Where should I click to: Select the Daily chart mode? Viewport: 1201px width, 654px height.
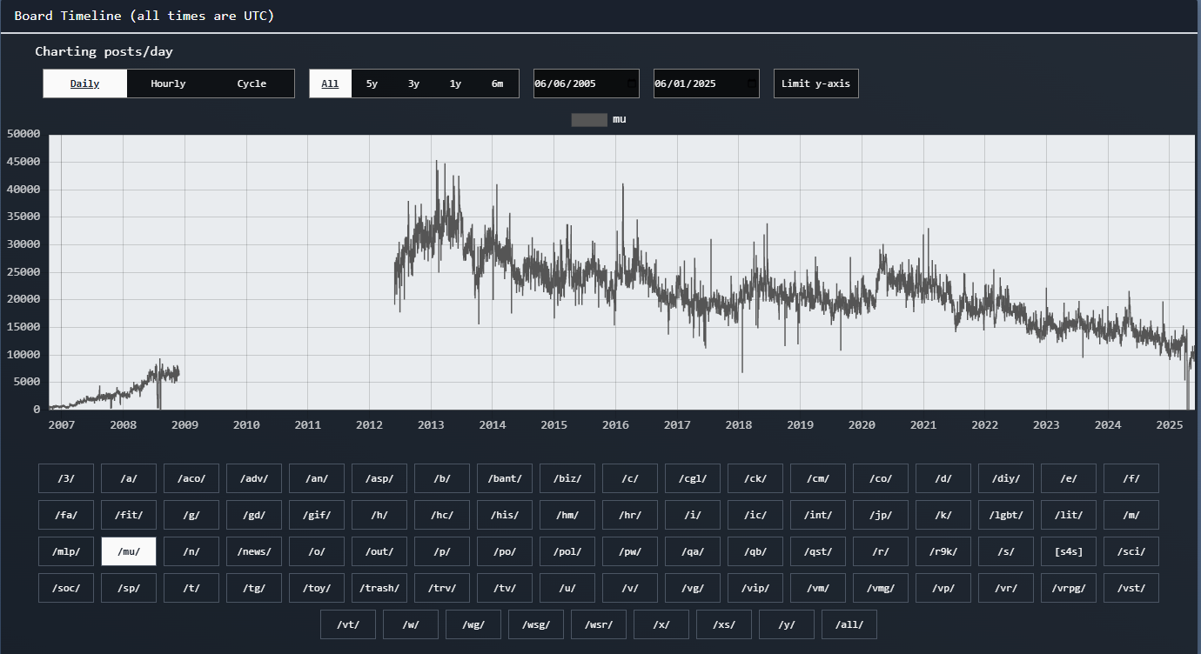tap(85, 83)
